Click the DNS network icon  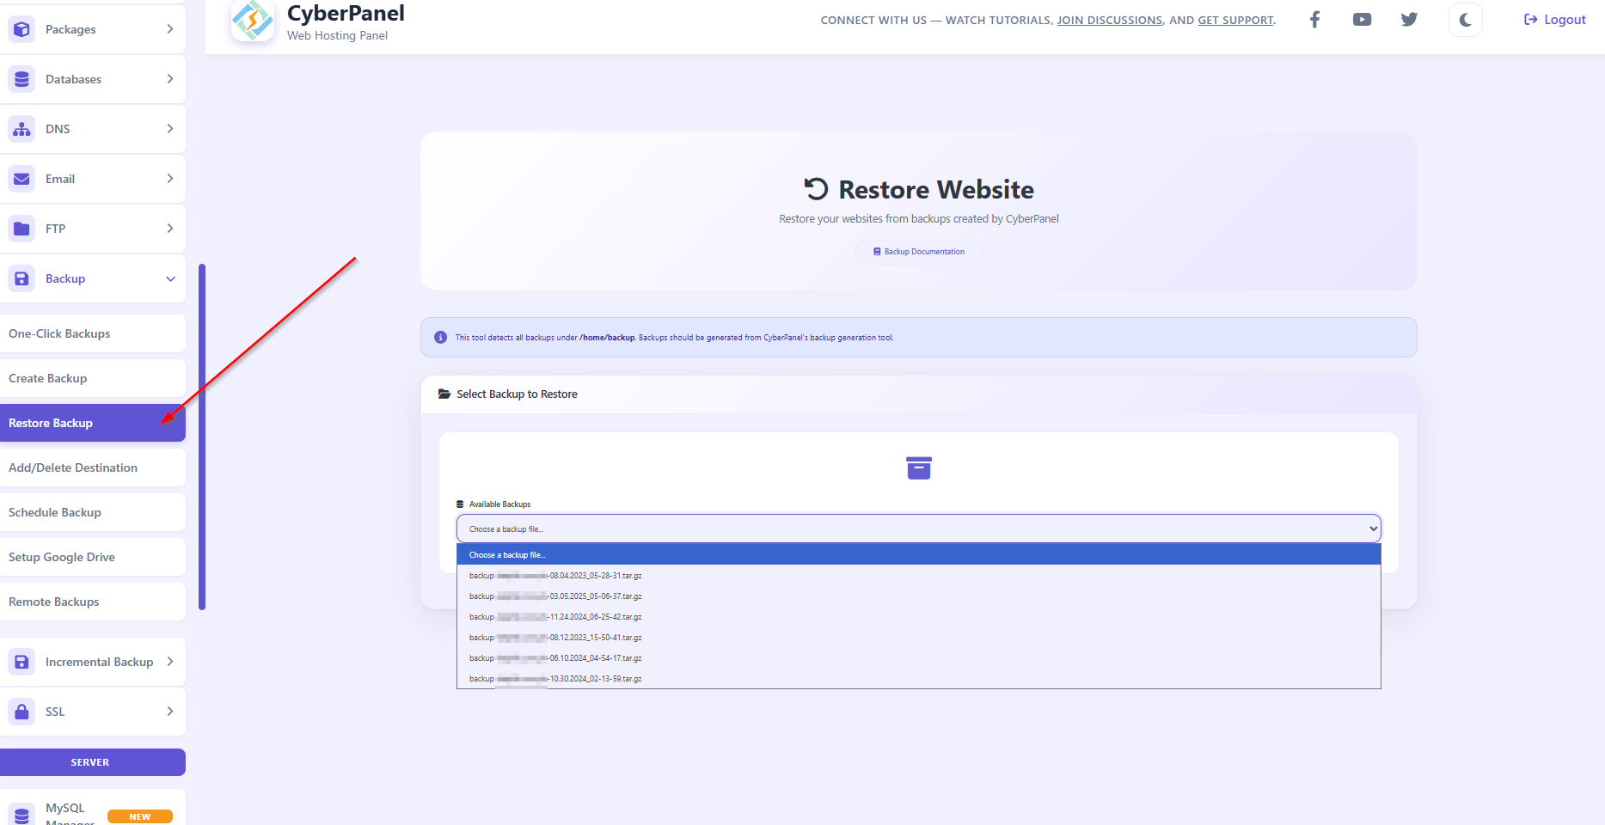pyautogui.click(x=22, y=129)
